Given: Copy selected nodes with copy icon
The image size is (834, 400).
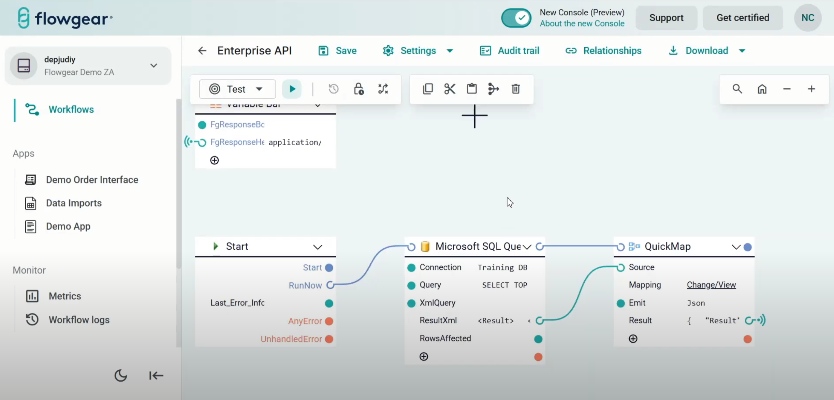Looking at the screenshot, I should coord(428,89).
